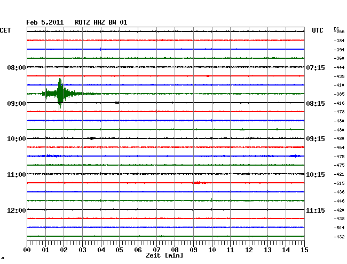The height and width of the screenshot is (264, 347).
Task: Click the UTC time label '09:15'
Action: (316, 139)
